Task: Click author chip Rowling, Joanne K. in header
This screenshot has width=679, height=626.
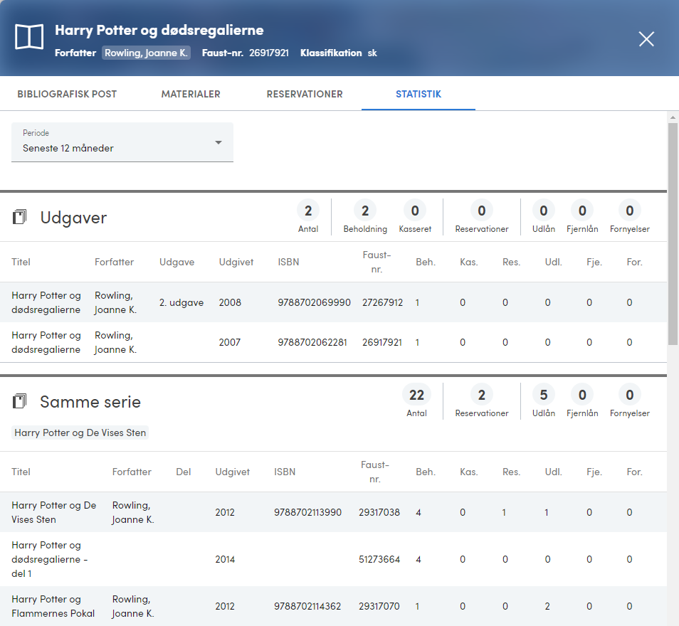Action: [x=146, y=53]
